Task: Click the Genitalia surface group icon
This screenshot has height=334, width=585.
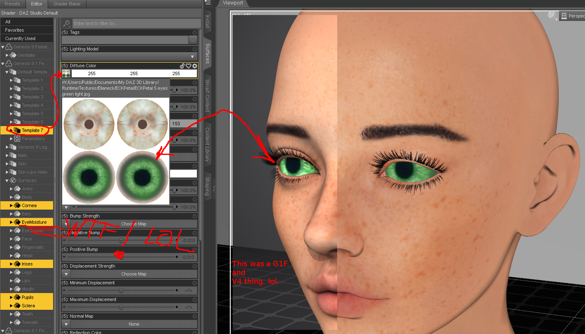Action: 13,55
